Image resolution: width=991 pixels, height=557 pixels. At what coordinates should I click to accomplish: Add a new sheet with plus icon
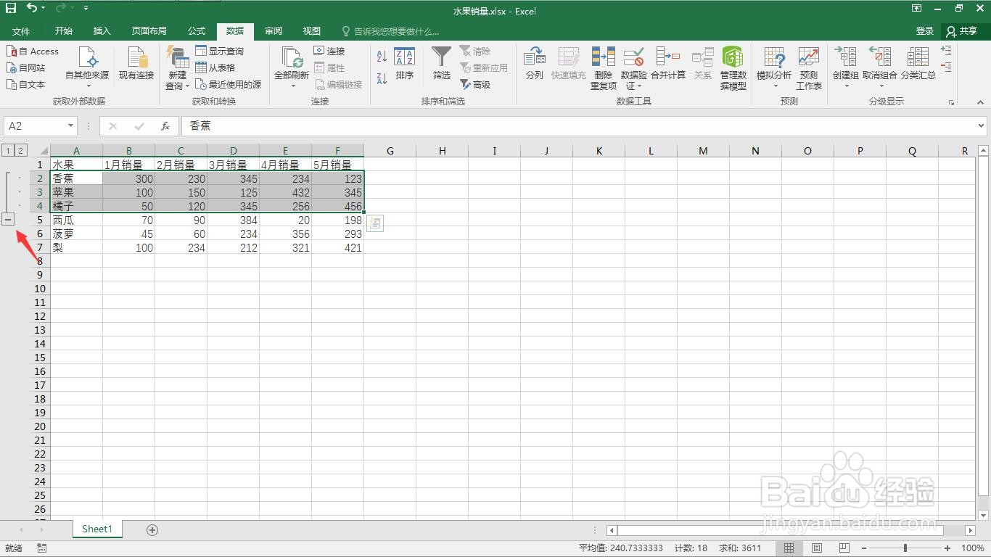coord(152,530)
